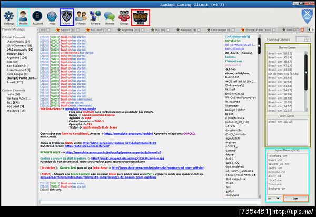Select (EU) Clanwars [69] channel
The height and width of the screenshot is (217, 316).
pos(19,45)
